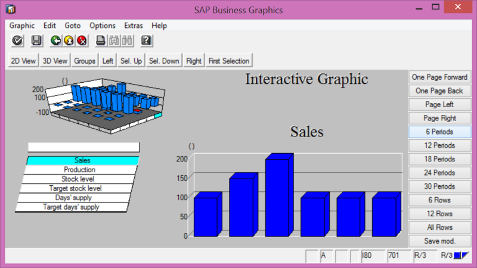Screen dimensions: 477x268
Task: Select the Days' supply row
Action: (73, 198)
